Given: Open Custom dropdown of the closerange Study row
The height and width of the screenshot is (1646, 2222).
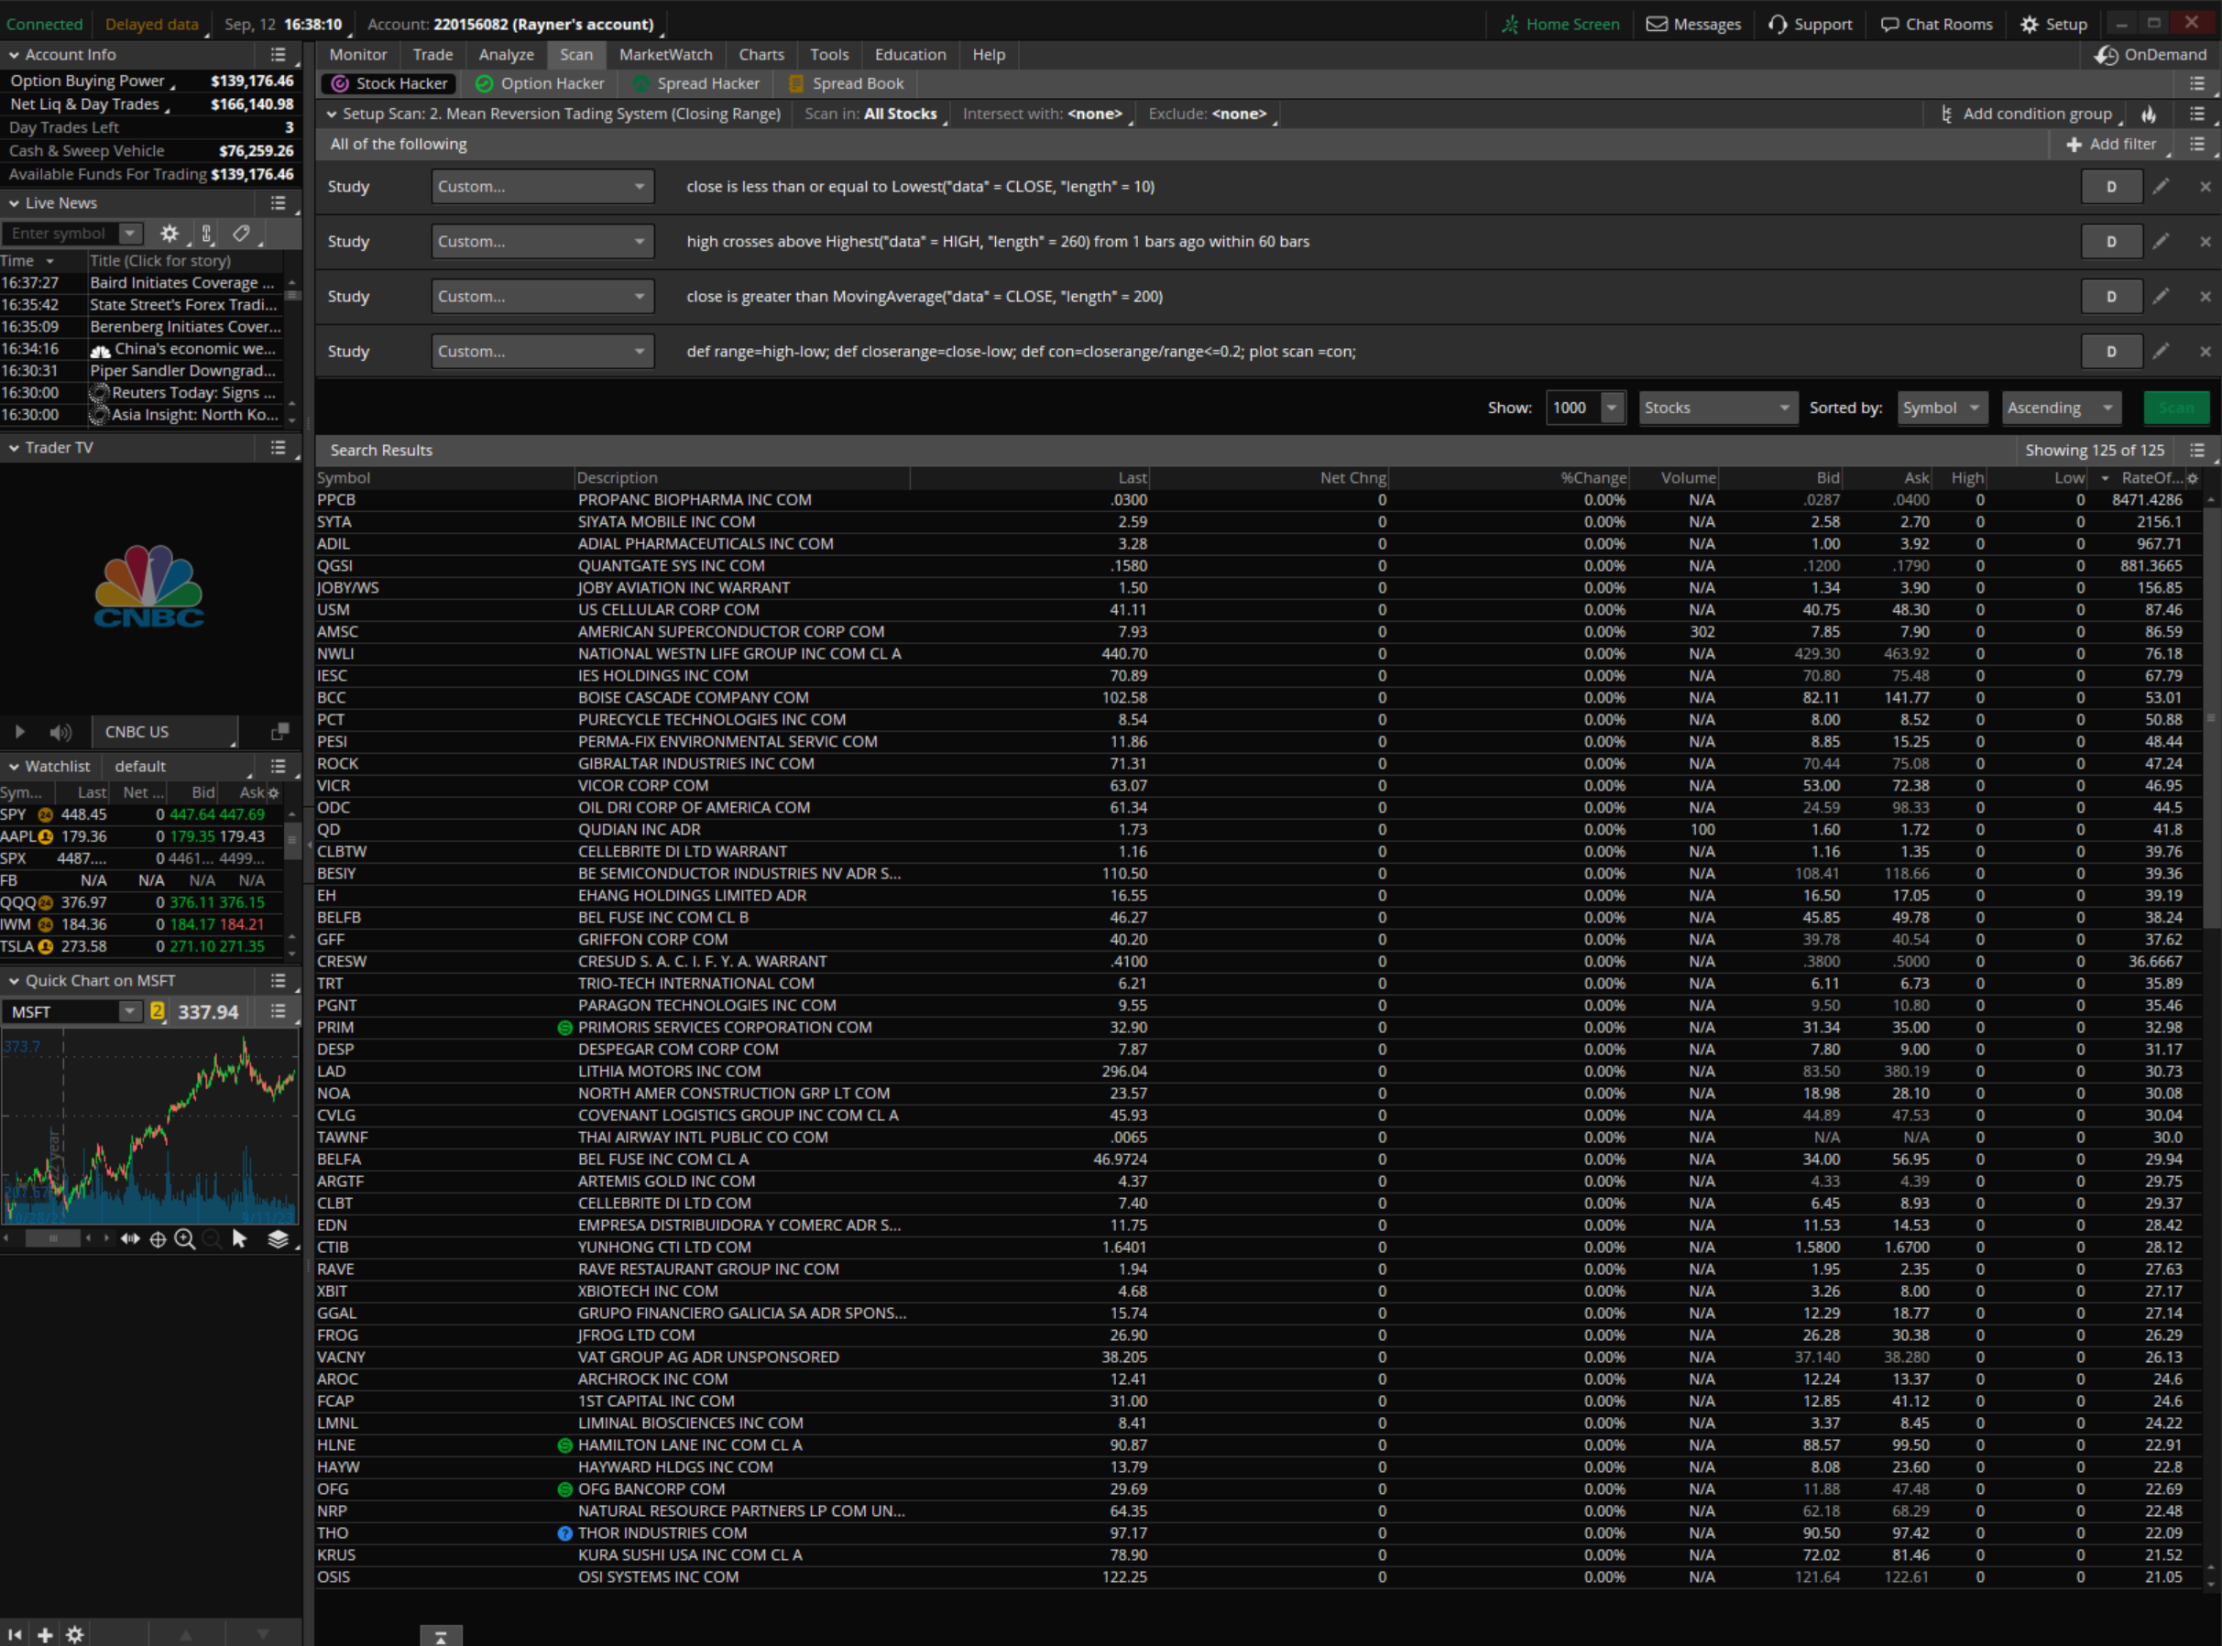Looking at the screenshot, I should tap(542, 351).
